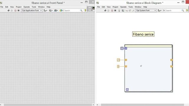Open the Front Panel Distribute Objects menu
The width and height of the screenshot is (189, 106).
point(50,11)
